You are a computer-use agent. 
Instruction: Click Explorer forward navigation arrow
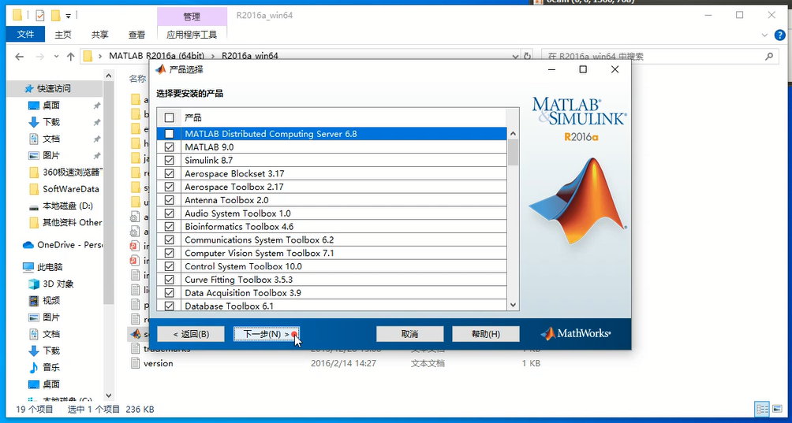[x=39, y=57]
